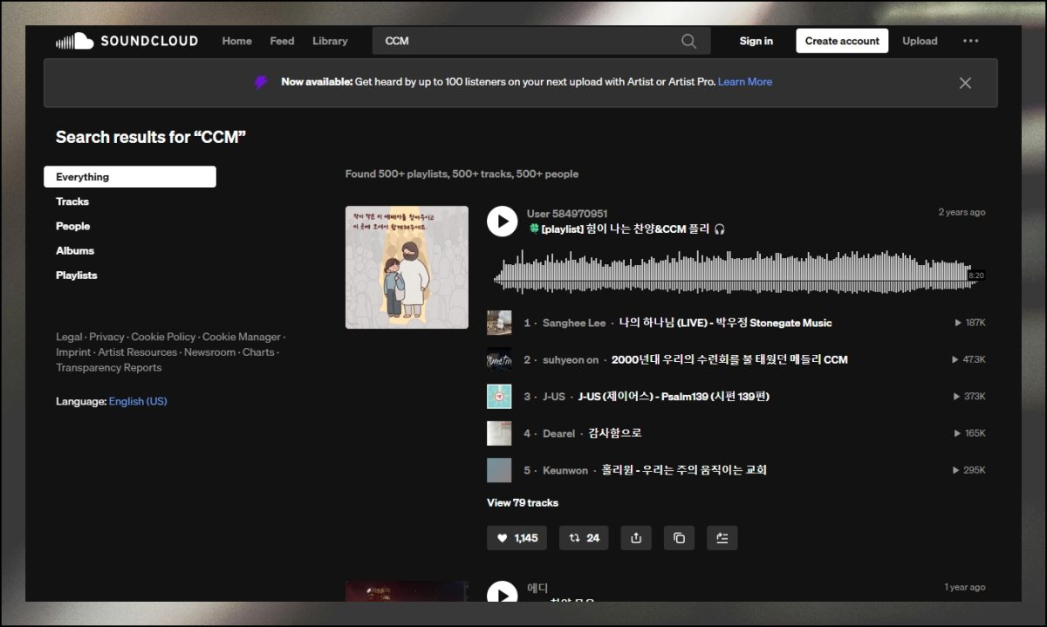Click track 1 thumbnail by Sanghee Lee
This screenshot has height=627, width=1047.
tap(499, 323)
